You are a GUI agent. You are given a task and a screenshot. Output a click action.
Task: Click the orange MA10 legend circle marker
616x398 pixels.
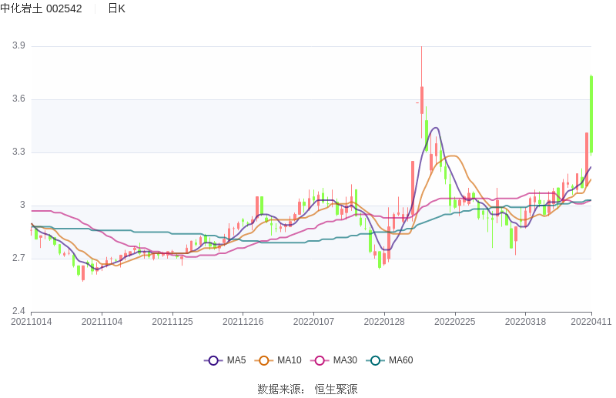point(264,360)
